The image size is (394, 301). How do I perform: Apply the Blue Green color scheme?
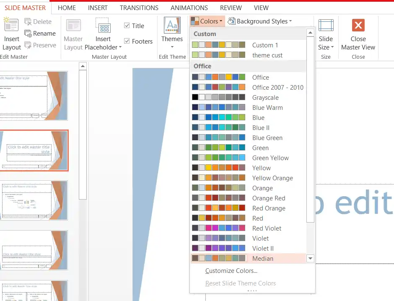[x=248, y=138]
